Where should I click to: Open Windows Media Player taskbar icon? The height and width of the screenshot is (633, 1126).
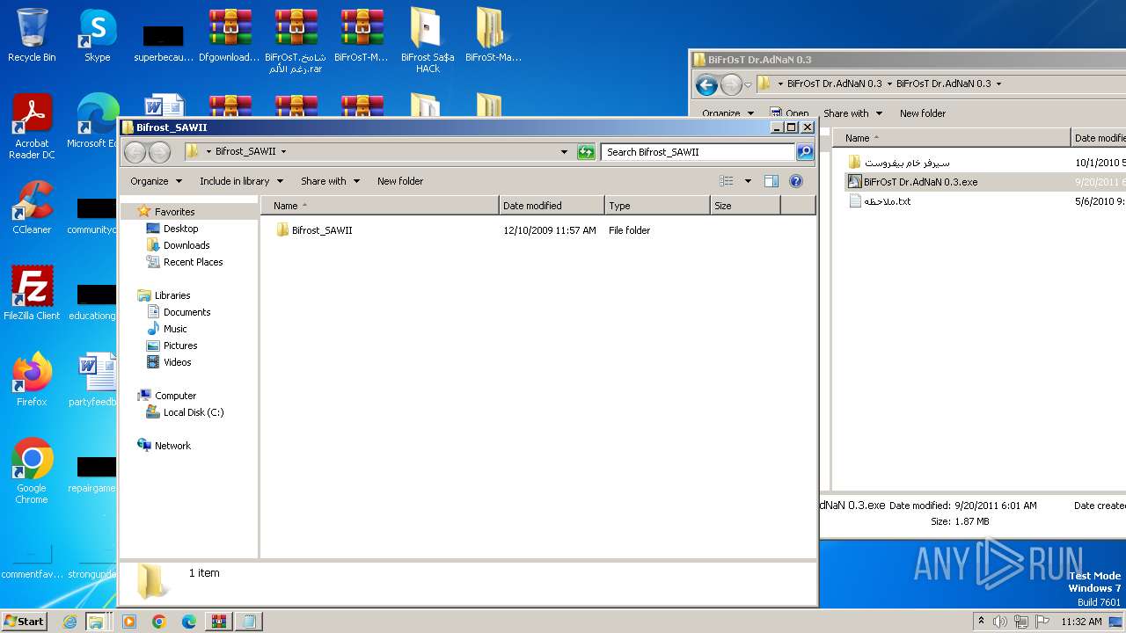point(129,622)
